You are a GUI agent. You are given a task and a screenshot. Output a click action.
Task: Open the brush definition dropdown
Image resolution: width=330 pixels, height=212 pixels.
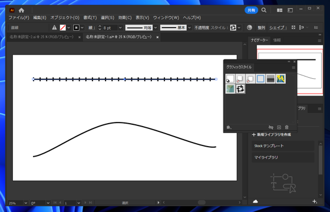pyautogui.click(x=189, y=28)
